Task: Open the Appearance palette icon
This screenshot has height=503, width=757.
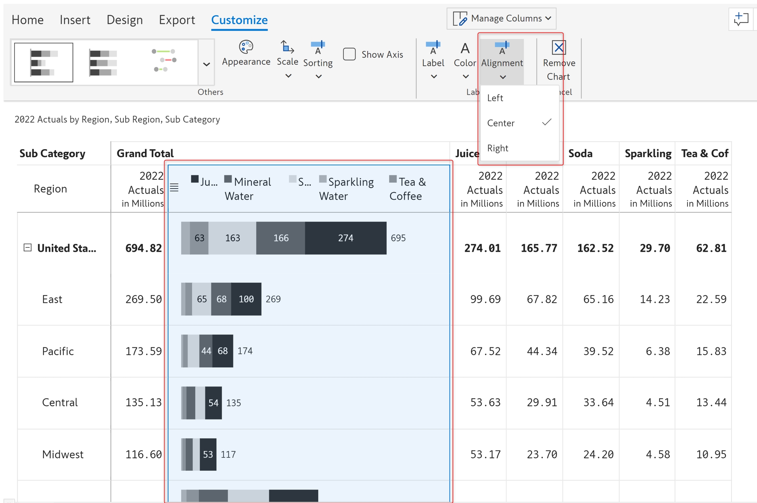Action: 246,47
